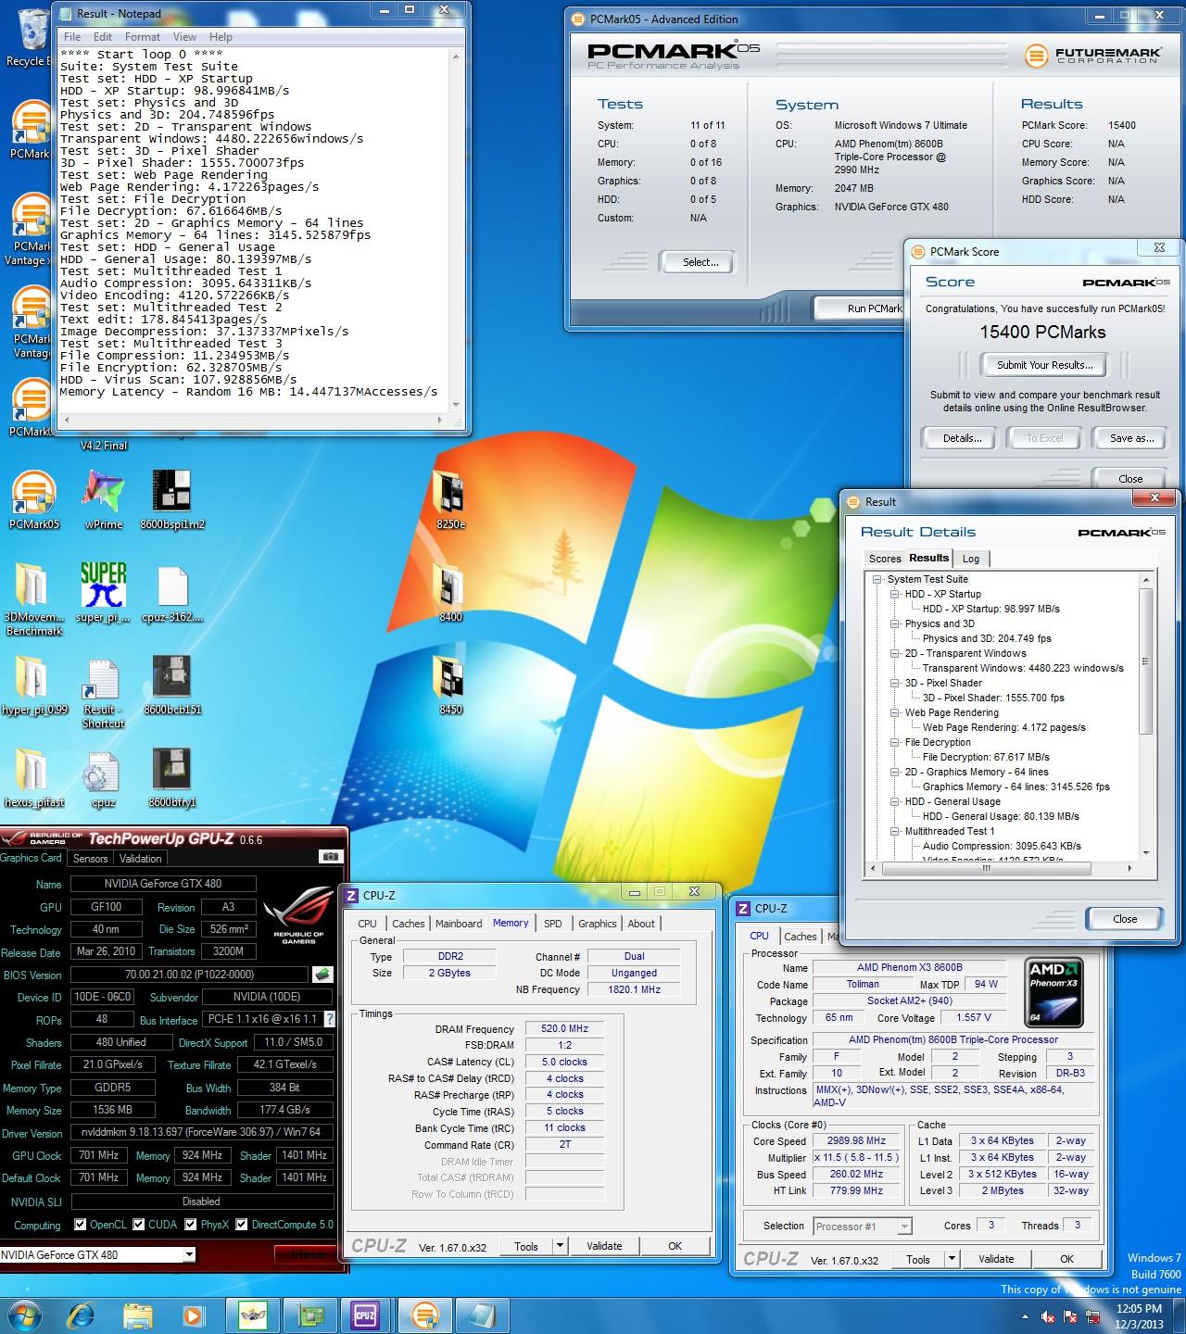Click the GPU-Z BIOS save chip icon
This screenshot has height=1334, width=1186.
click(322, 975)
